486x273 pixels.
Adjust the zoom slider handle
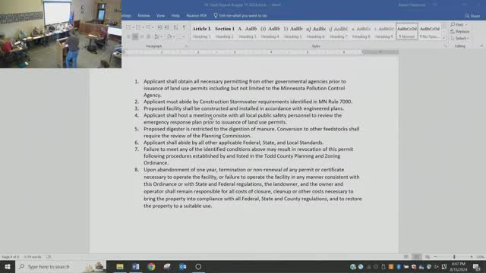pyautogui.click(x=454, y=256)
